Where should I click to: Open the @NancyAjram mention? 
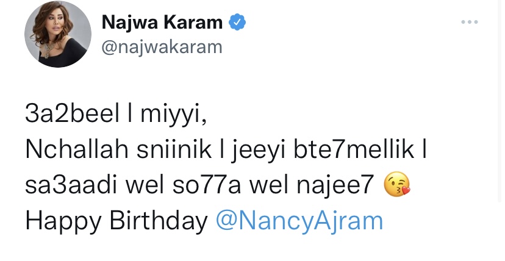click(x=299, y=220)
